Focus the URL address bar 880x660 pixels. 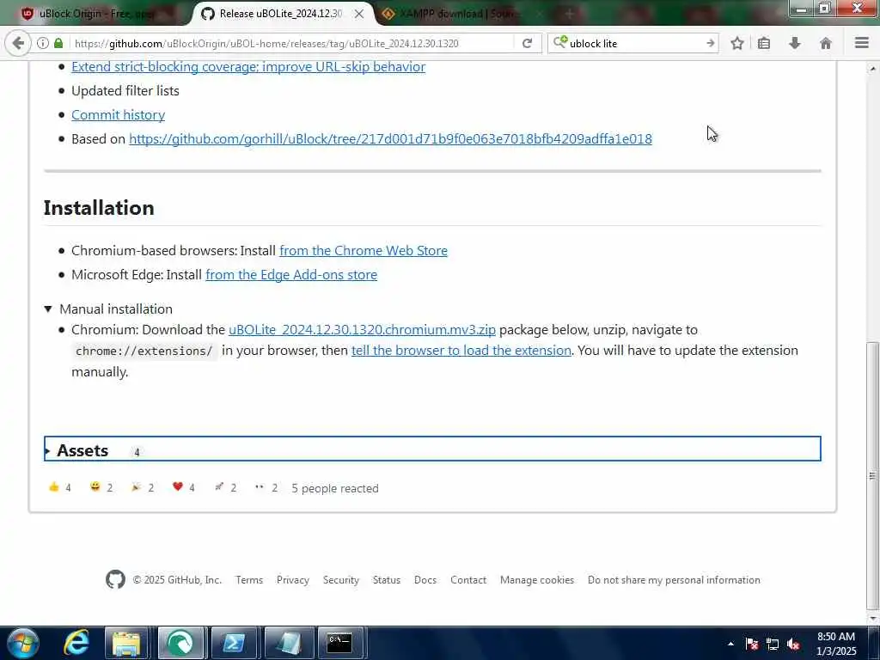pos(292,43)
